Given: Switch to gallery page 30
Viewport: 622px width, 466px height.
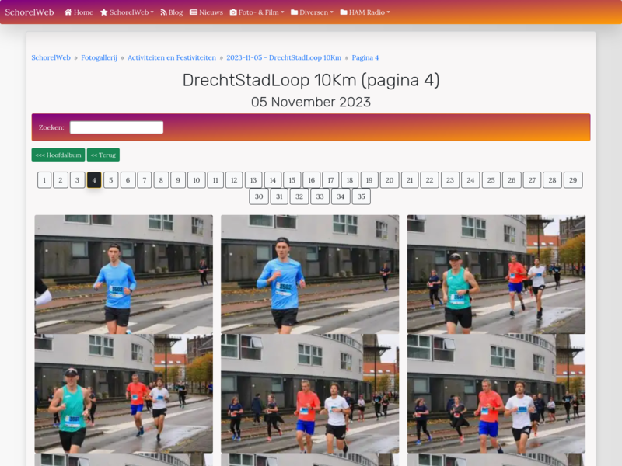Looking at the screenshot, I should pos(259,196).
